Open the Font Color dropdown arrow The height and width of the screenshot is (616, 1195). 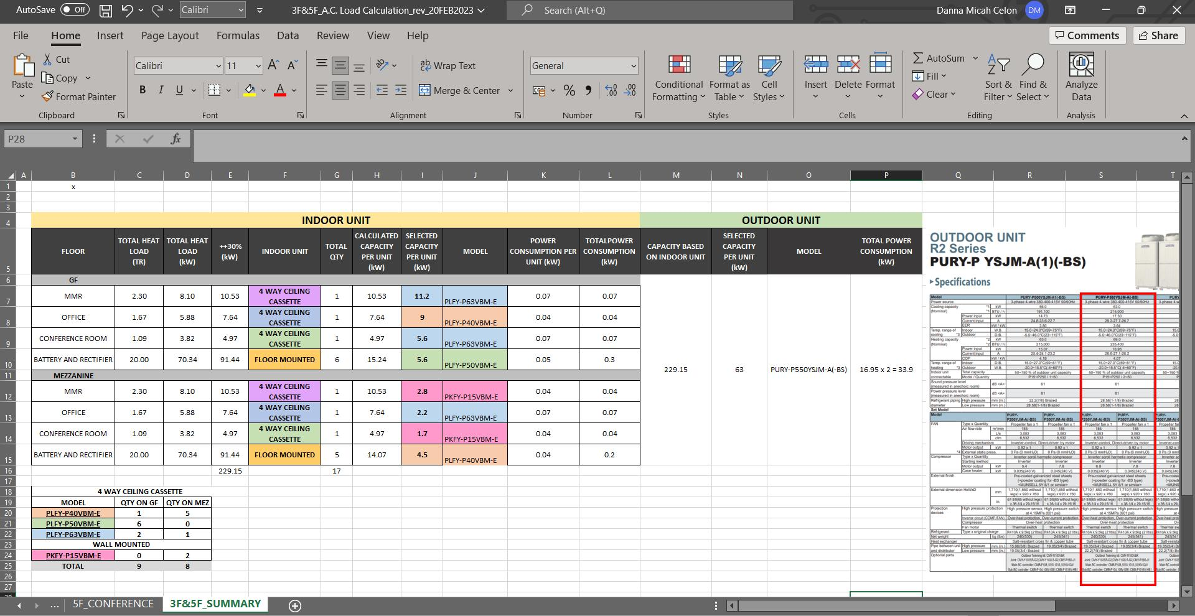pos(294,91)
